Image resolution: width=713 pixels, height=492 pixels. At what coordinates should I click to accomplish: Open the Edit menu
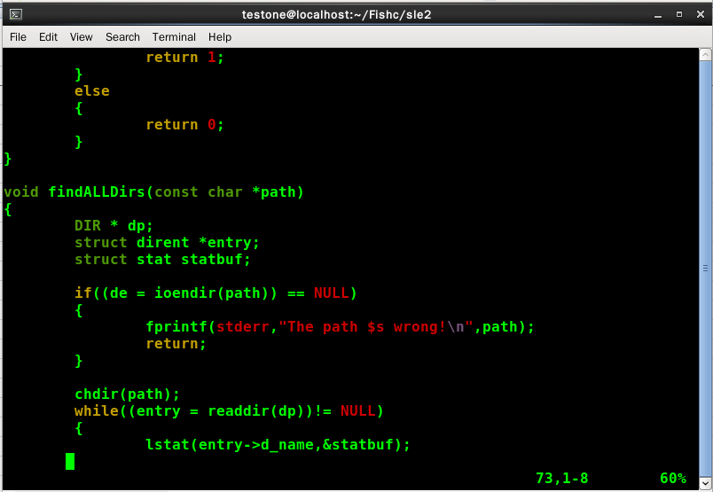tap(48, 37)
